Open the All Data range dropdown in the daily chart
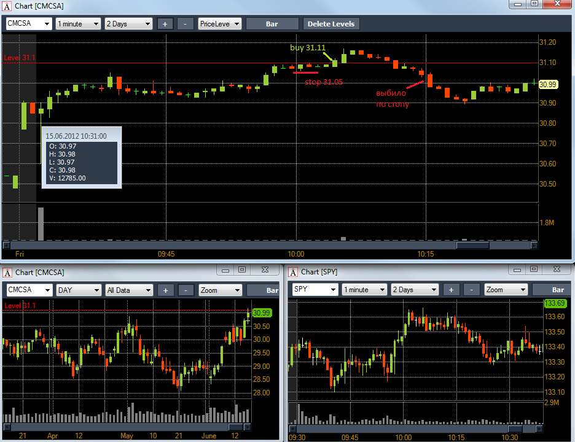 pyautogui.click(x=129, y=290)
